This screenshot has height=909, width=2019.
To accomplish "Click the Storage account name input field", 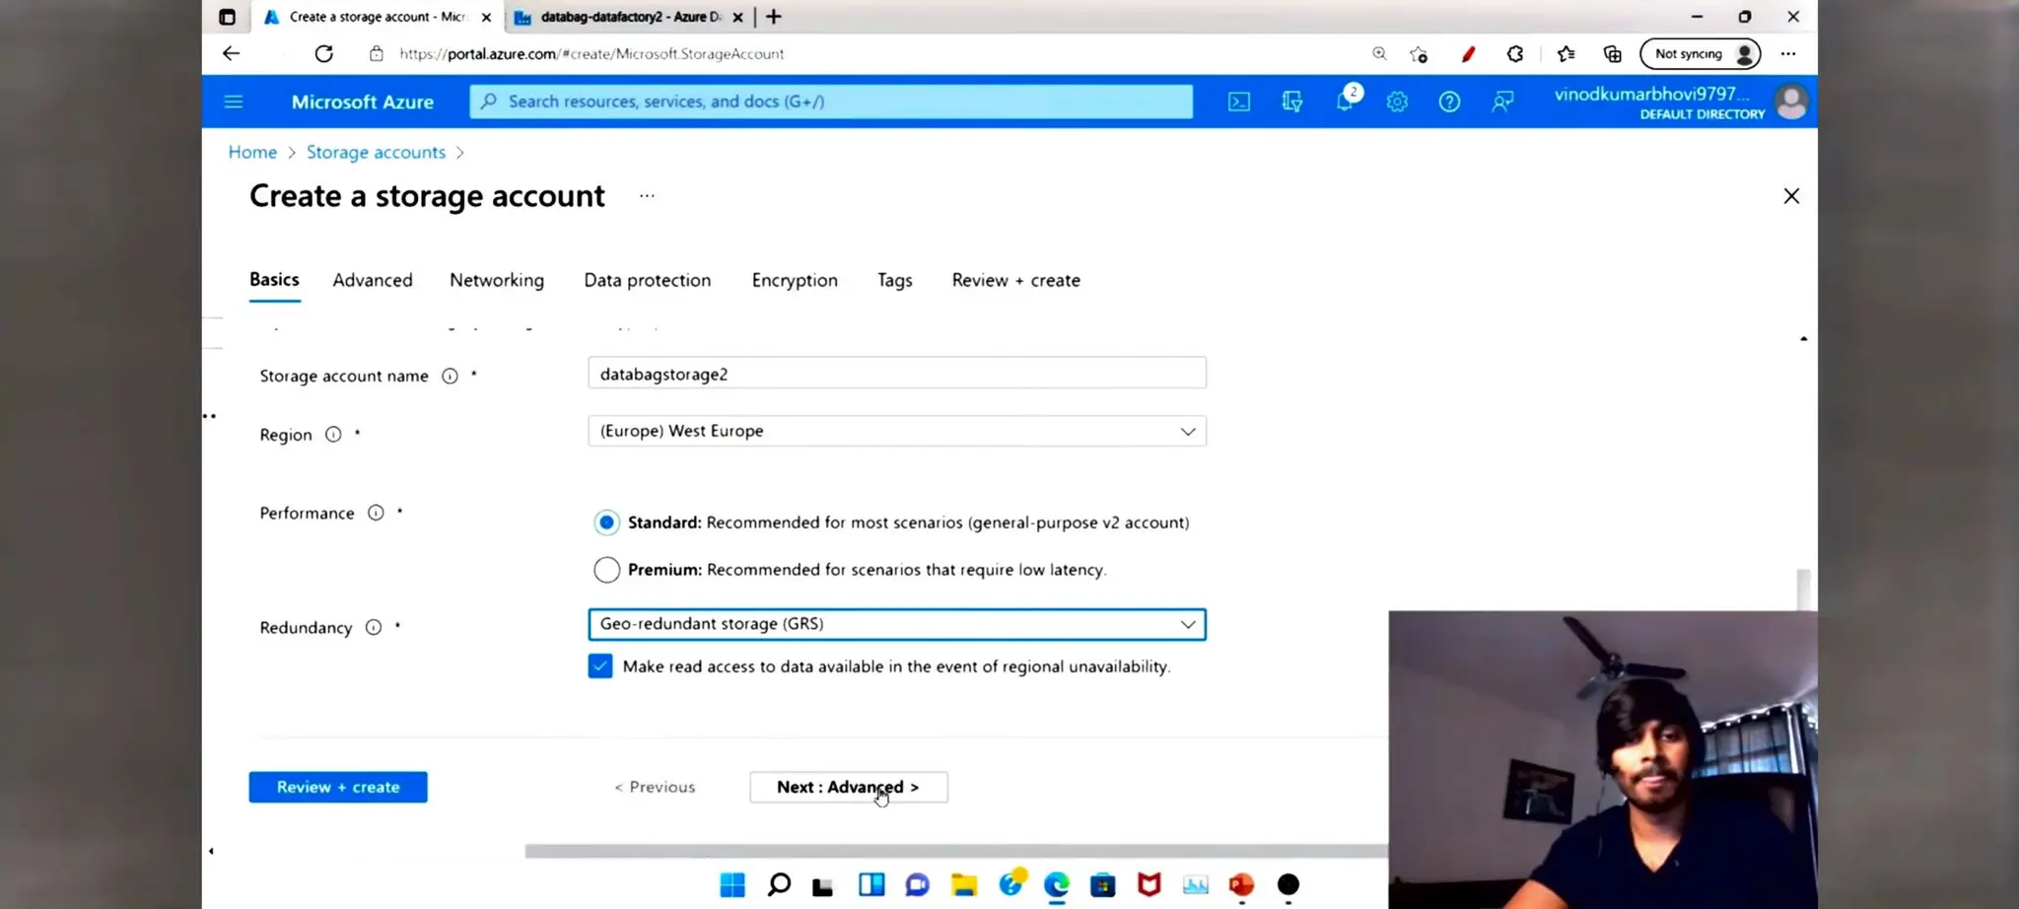I will click(x=897, y=374).
